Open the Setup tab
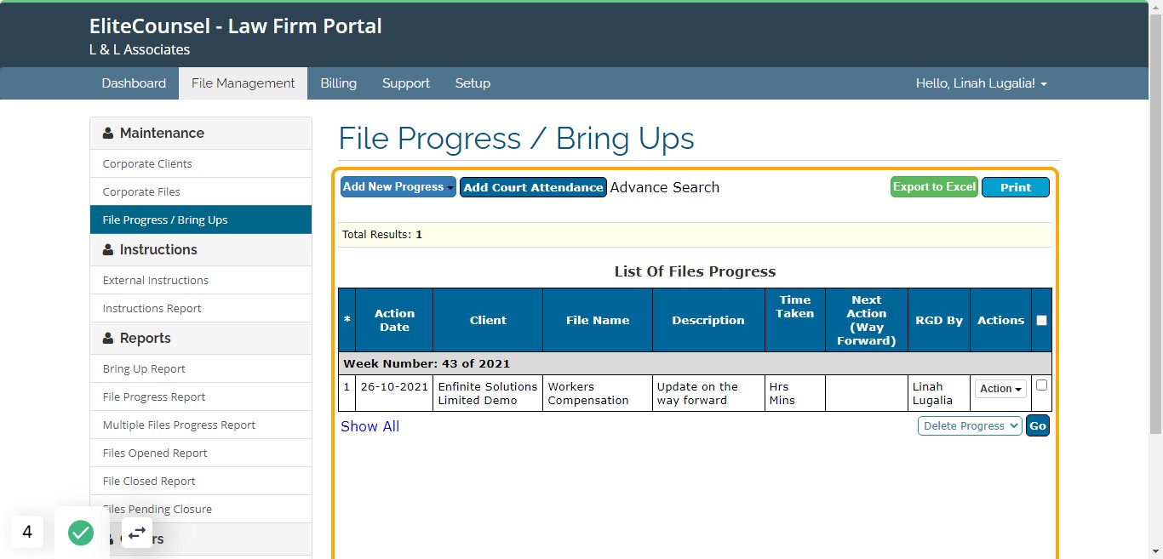This screenshot has width=1163, height=559. point(473,83)
